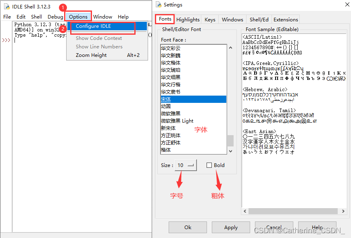This screenshot has width=351, height=238.
Task: Select font 华文行楷 in the list
Action: pos(193,84)
